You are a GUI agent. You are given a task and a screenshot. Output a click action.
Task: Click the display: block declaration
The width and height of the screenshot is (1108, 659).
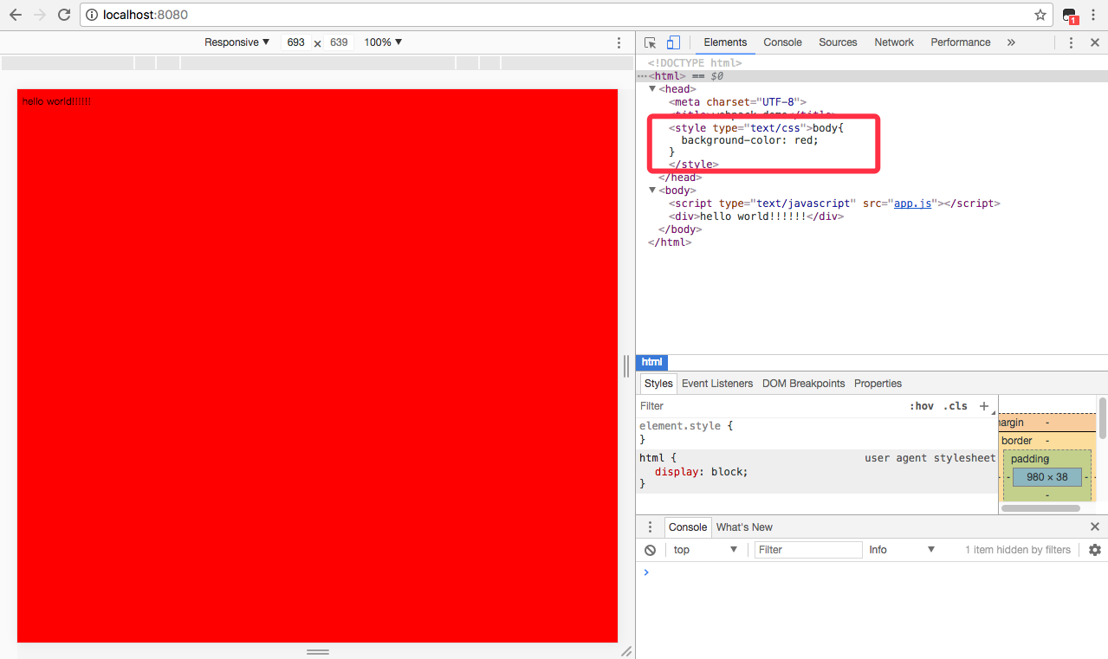click(x=701, y=472)
